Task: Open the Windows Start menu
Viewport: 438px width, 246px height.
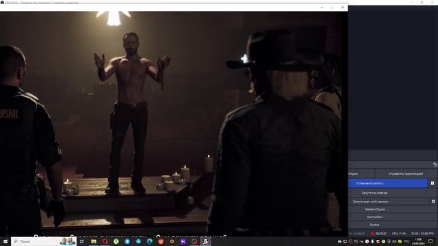Action: 5,241
